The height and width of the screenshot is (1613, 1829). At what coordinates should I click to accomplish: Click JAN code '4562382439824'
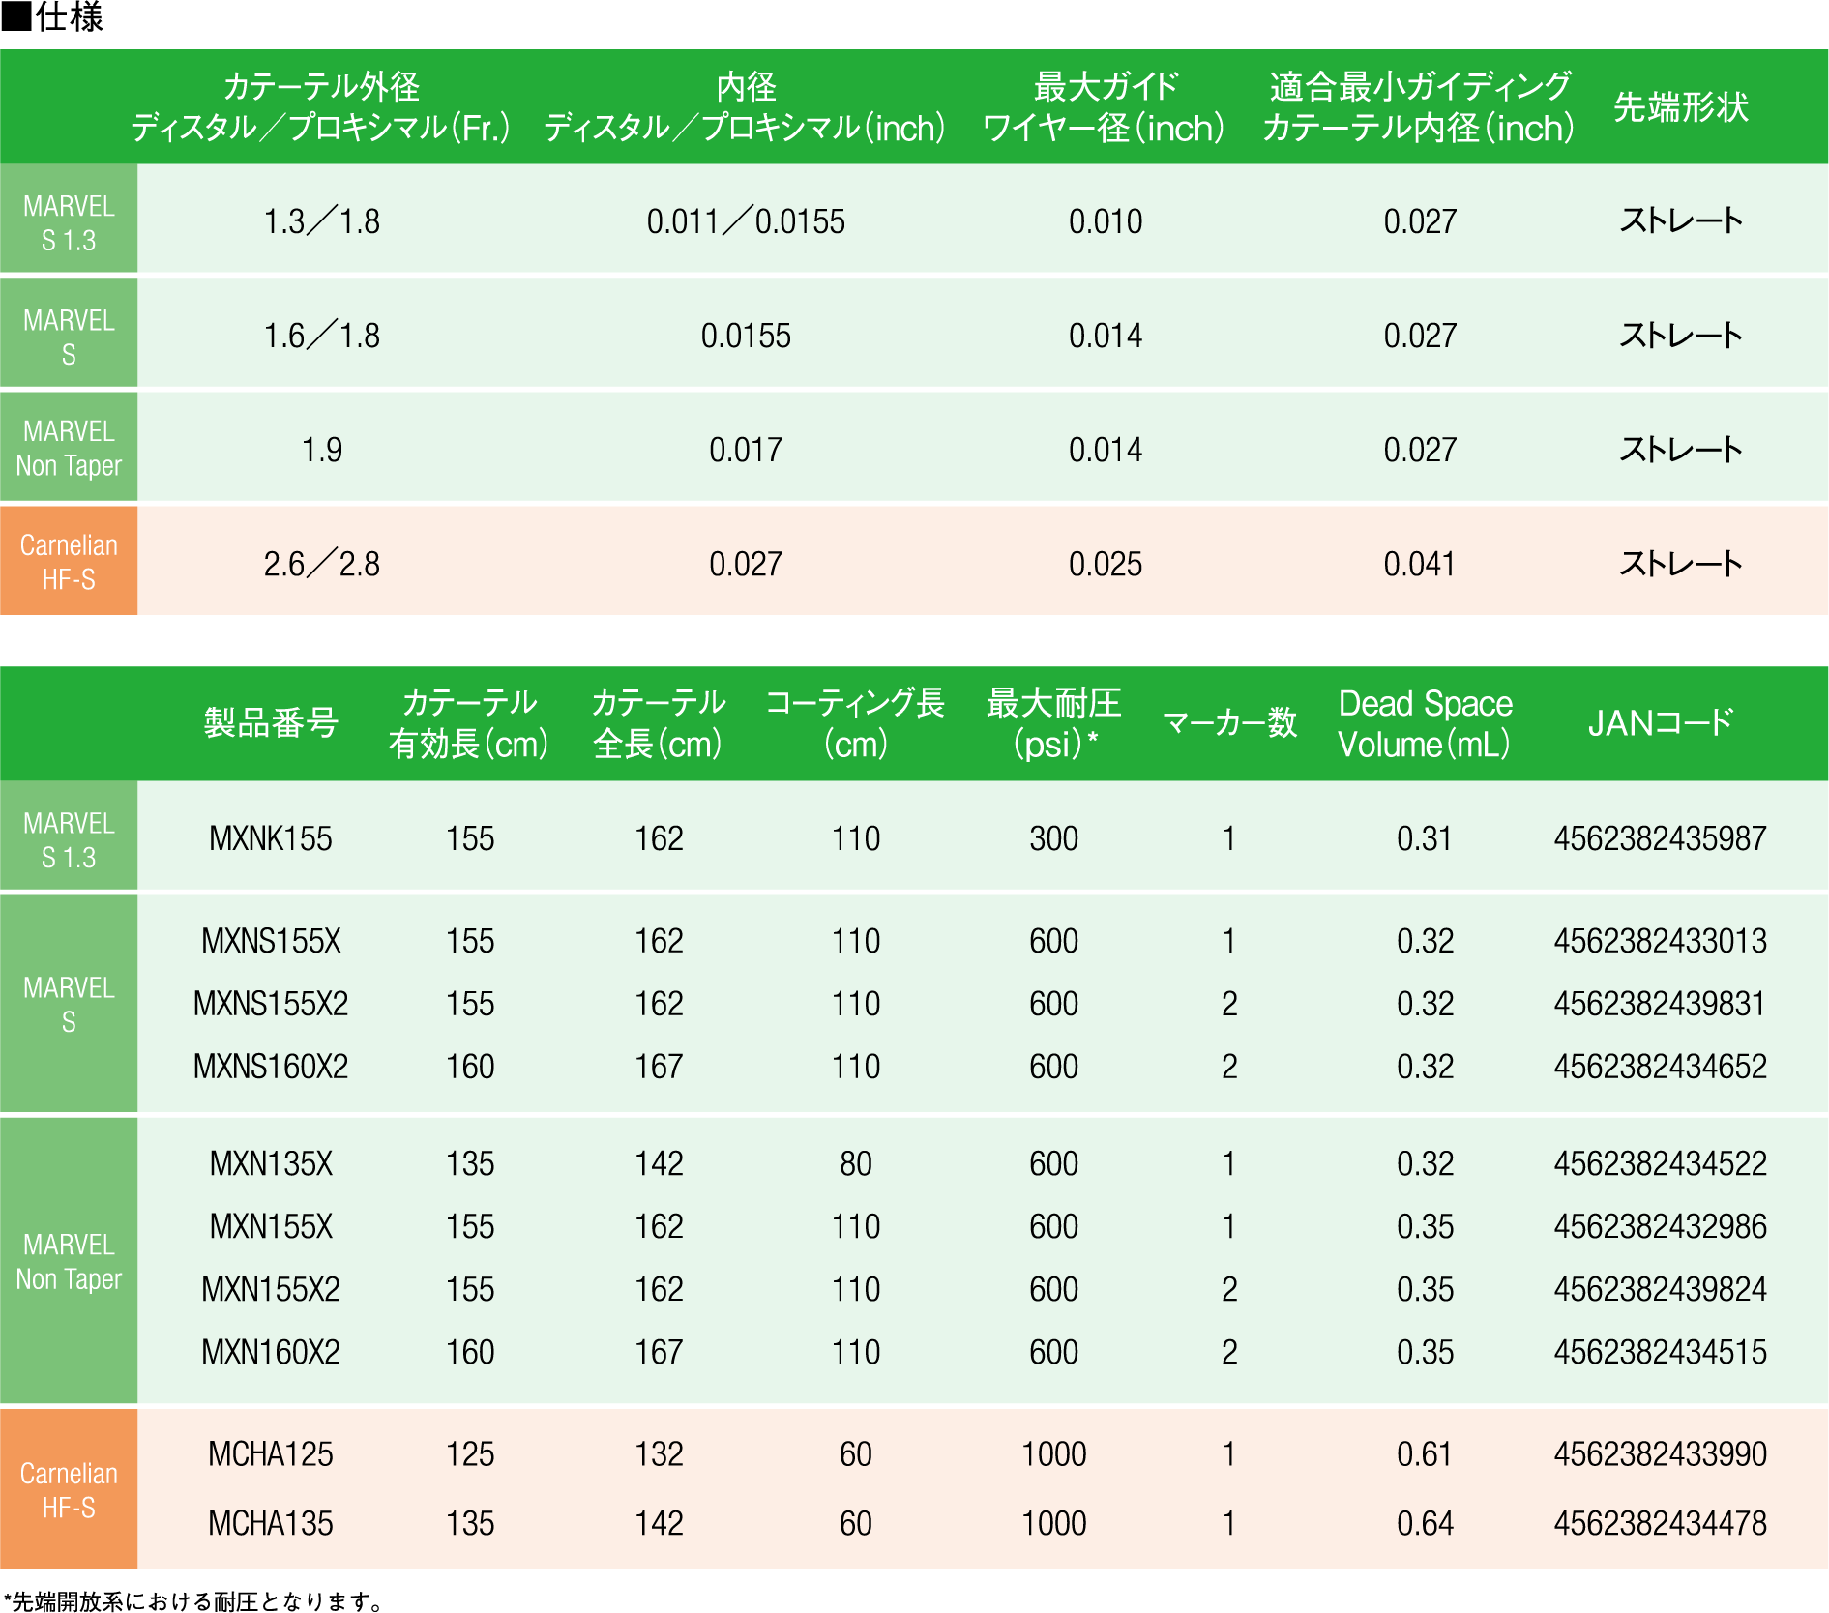tap(1661, 1289)
